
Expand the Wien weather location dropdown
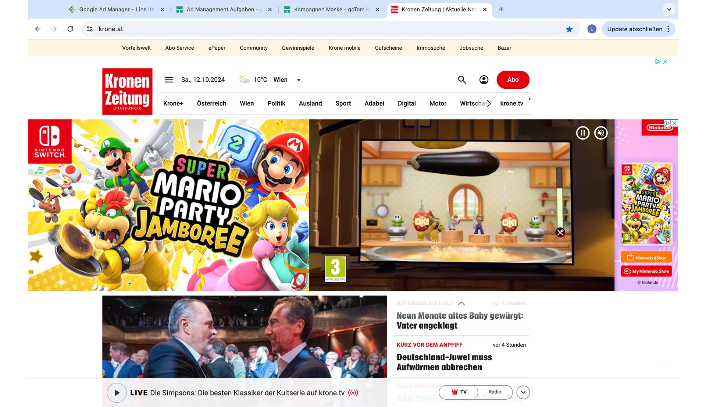(x=299, y=80)
